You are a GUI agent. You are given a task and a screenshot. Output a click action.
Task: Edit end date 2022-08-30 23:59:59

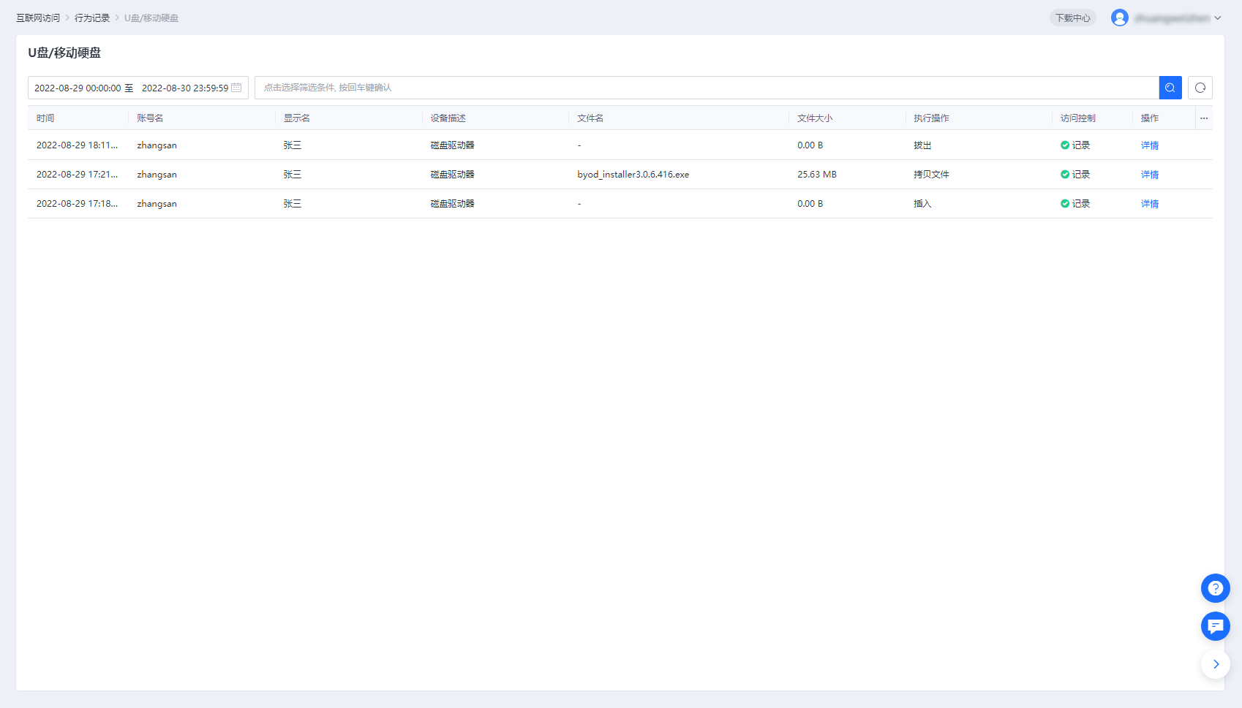[185, 88]
